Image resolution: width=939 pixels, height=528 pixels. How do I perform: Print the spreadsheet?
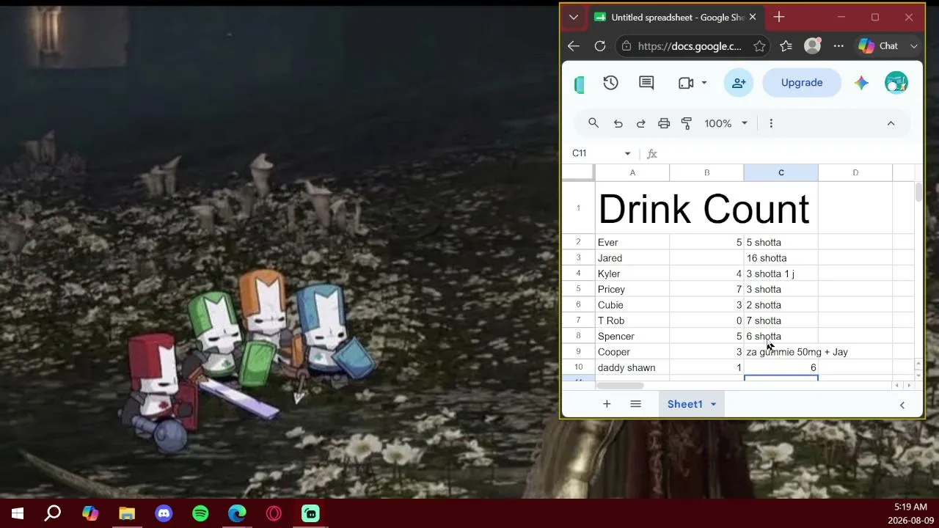664,123
